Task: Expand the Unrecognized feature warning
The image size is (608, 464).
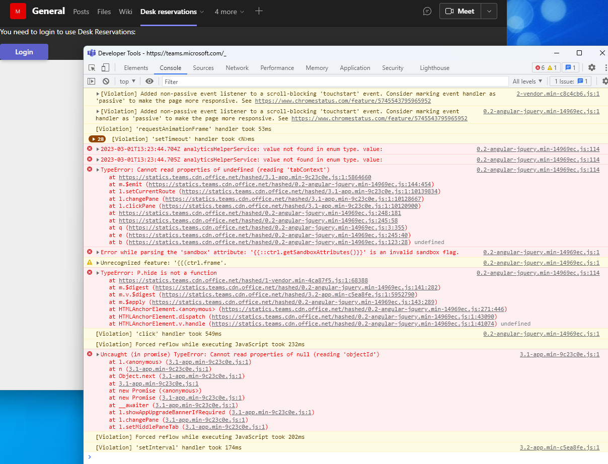Action: (x=98, y=263)
